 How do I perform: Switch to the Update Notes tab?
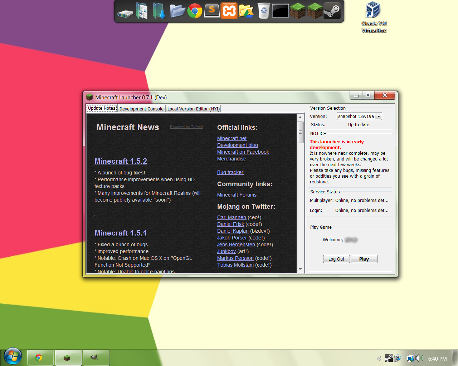tap(102, 108)
